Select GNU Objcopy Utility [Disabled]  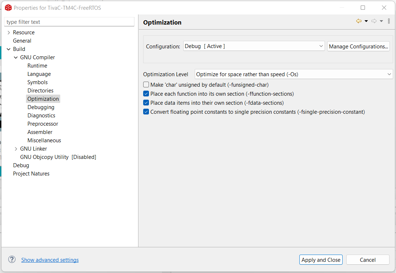pos(58,157)
